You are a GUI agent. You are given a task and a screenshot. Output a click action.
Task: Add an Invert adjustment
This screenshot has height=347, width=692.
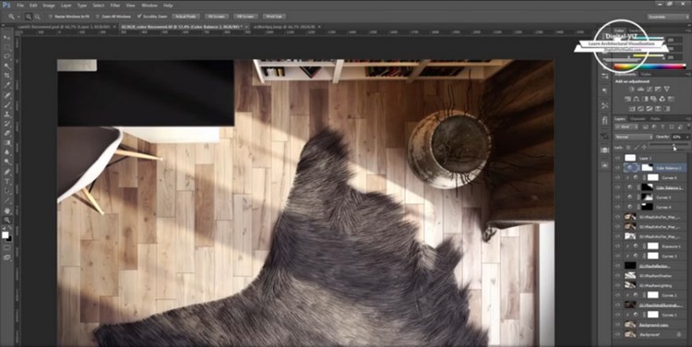point(631,109)
